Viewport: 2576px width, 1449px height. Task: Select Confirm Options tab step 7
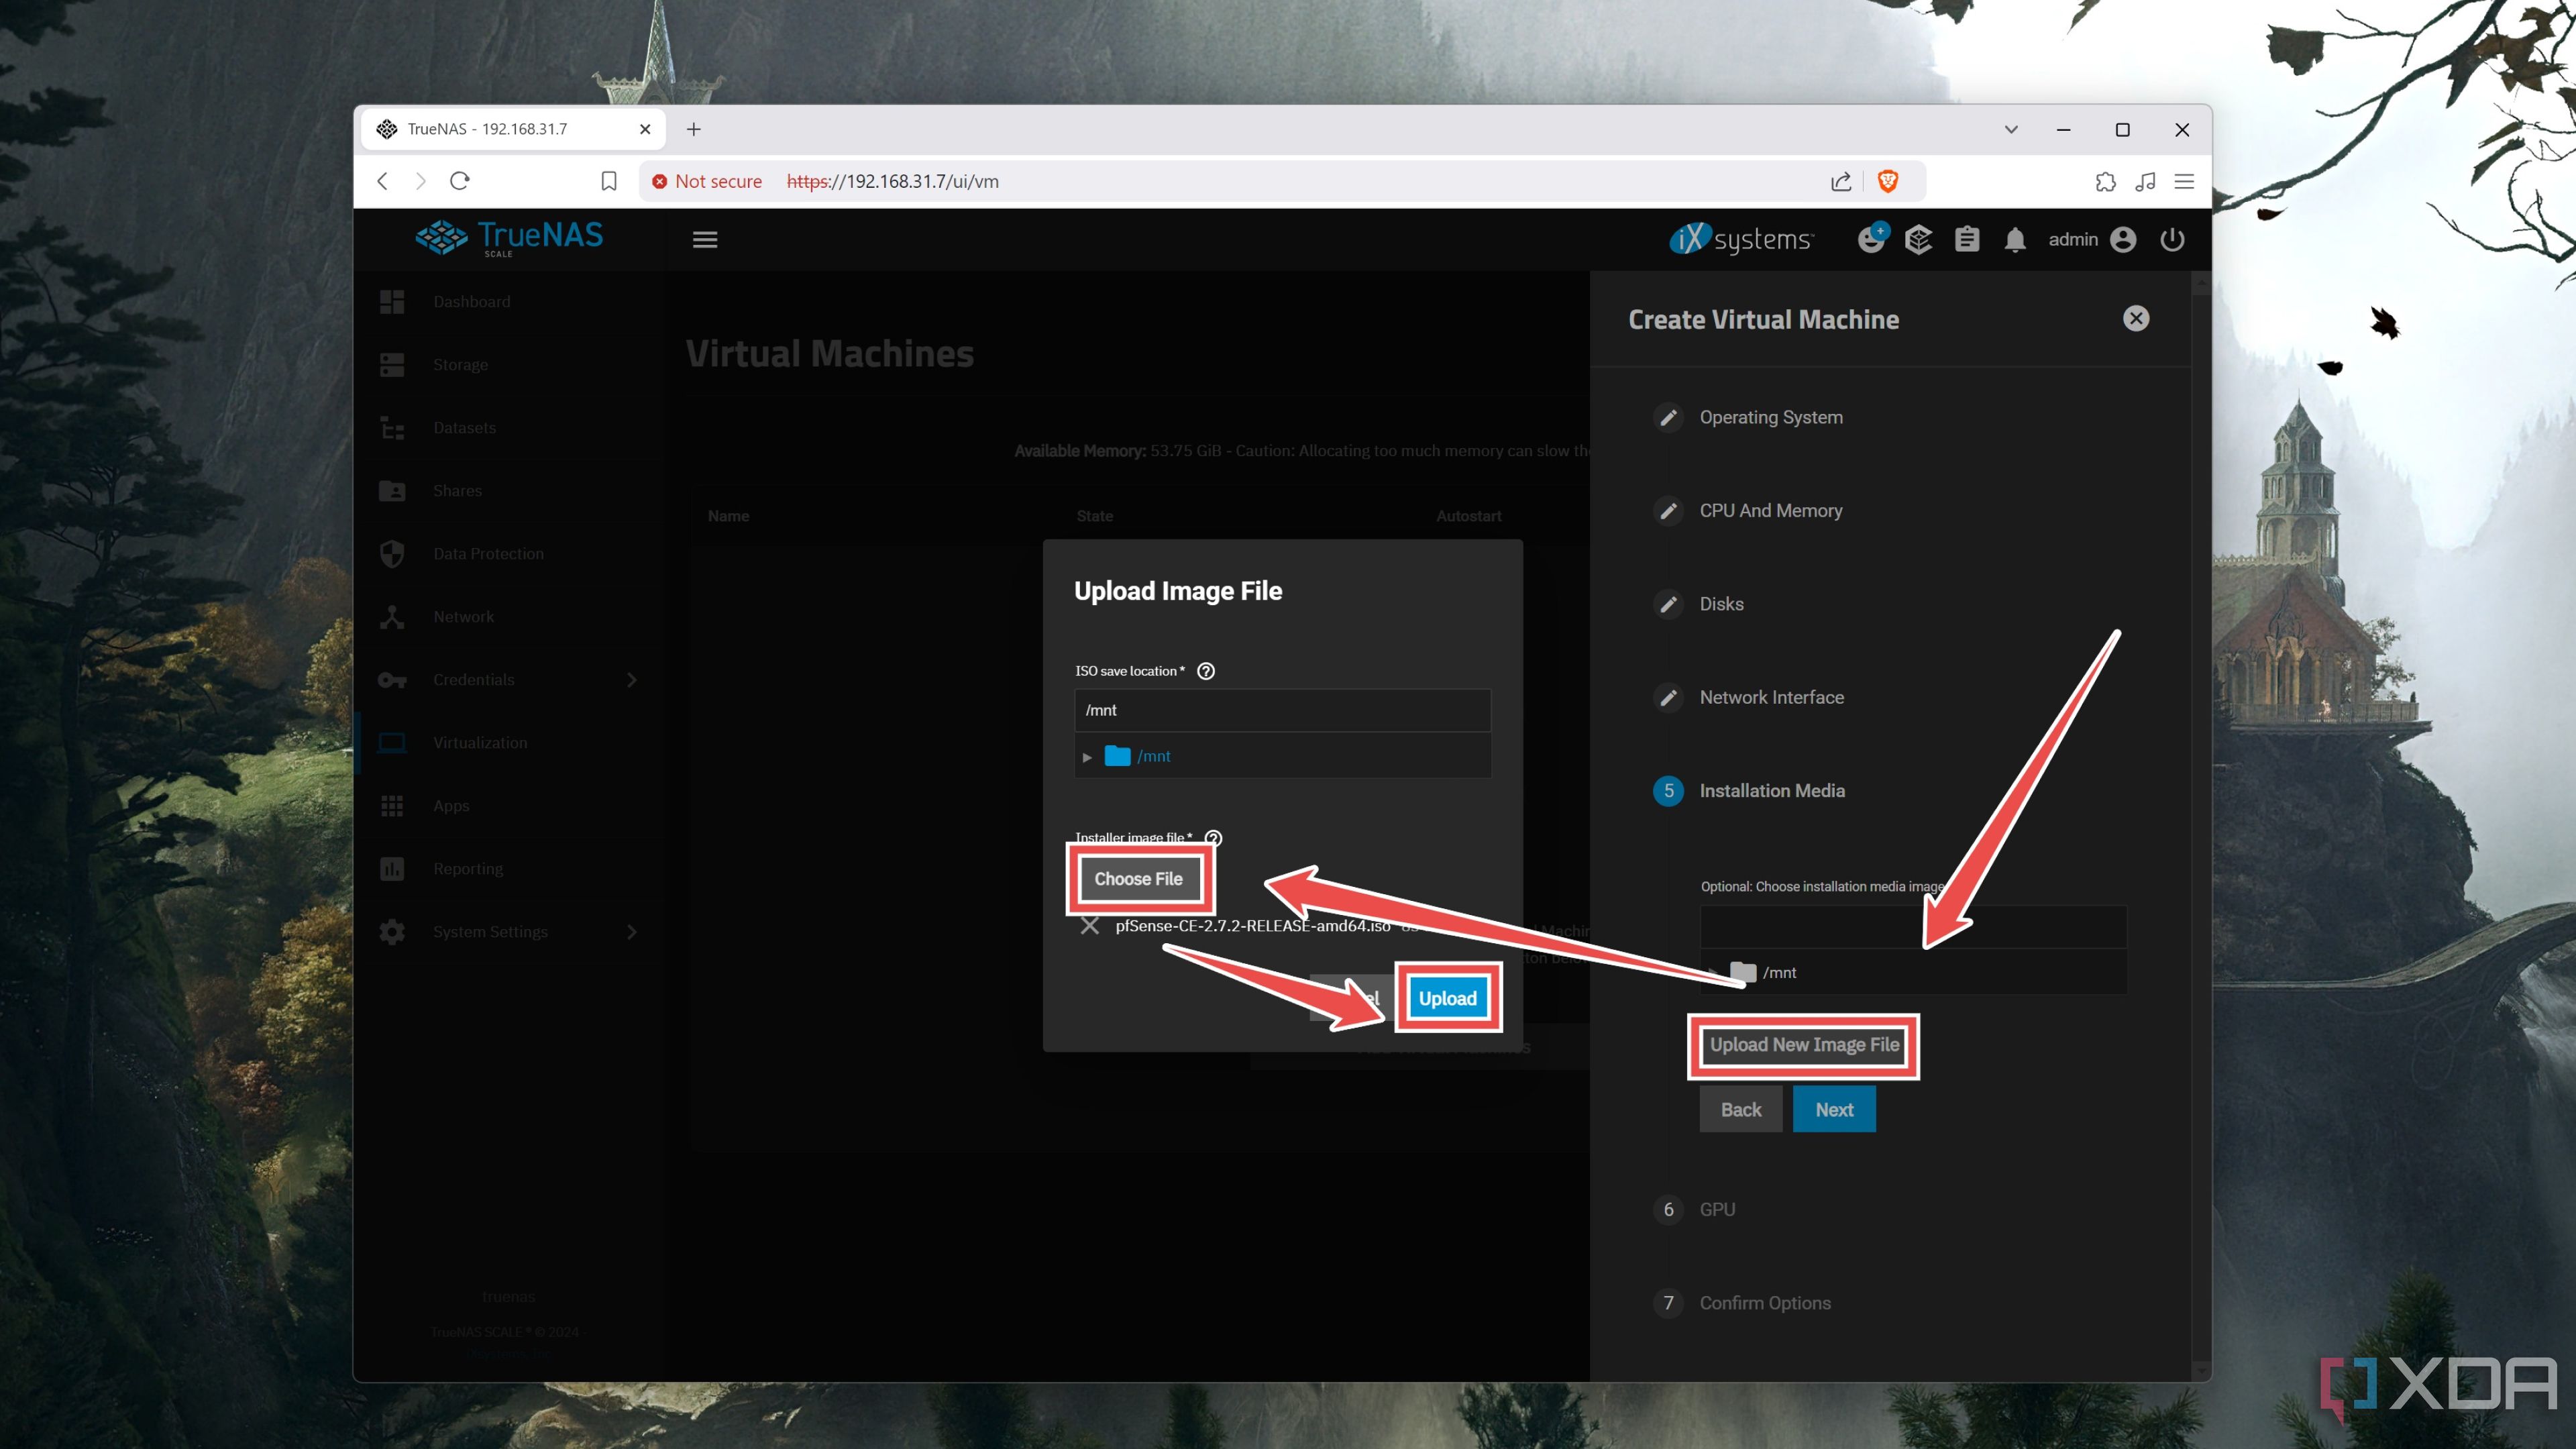tap(1764, 1302)
